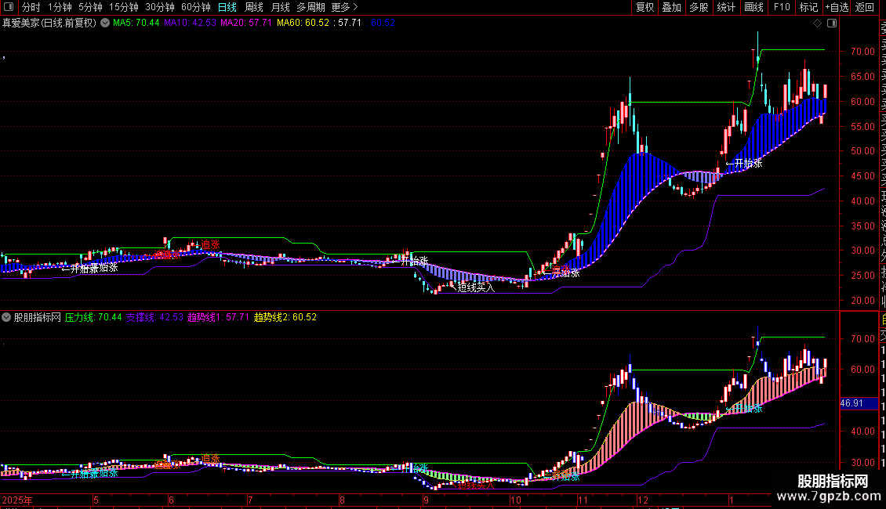The width and height of the screenshot is (886, 509).
Task: Select the 5分钟 period tab
Action: [90, 7]
